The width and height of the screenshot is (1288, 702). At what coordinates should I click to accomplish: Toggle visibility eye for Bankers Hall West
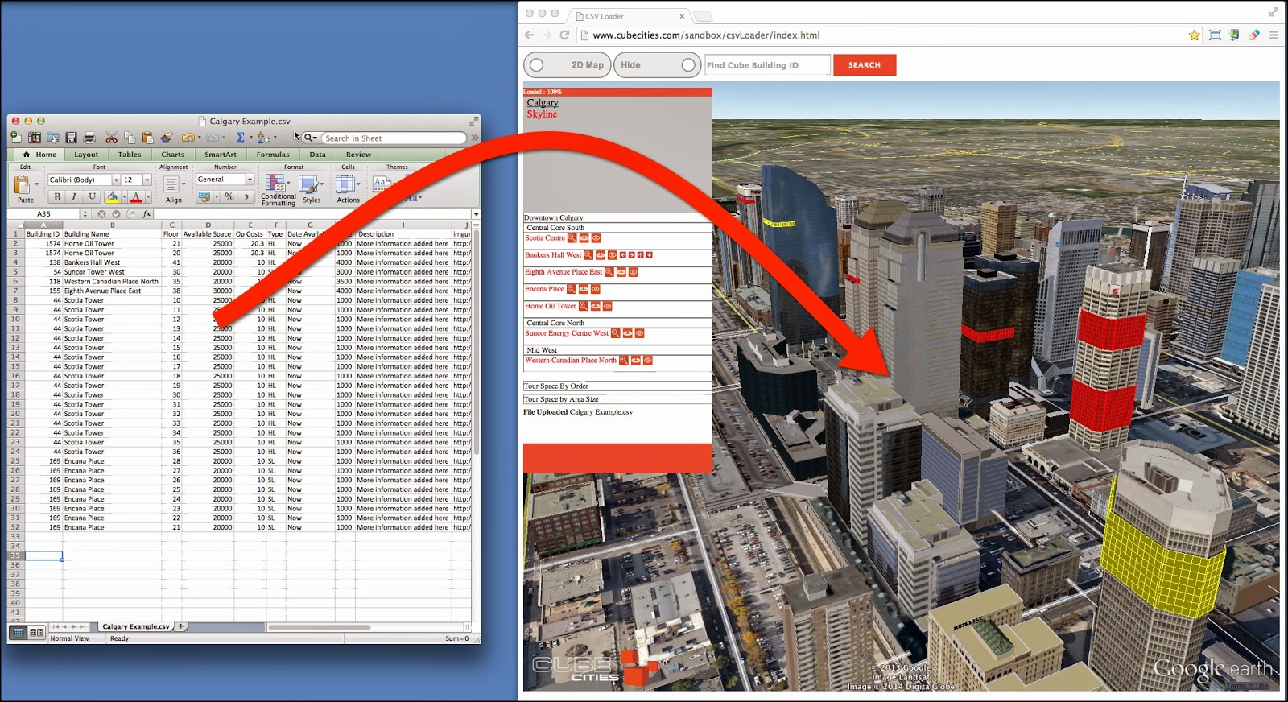point(613,255)
